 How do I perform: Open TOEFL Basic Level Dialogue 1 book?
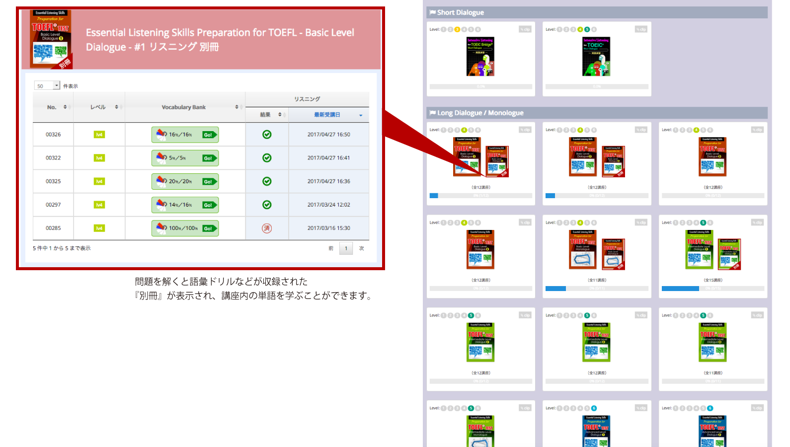click(467, 156)
